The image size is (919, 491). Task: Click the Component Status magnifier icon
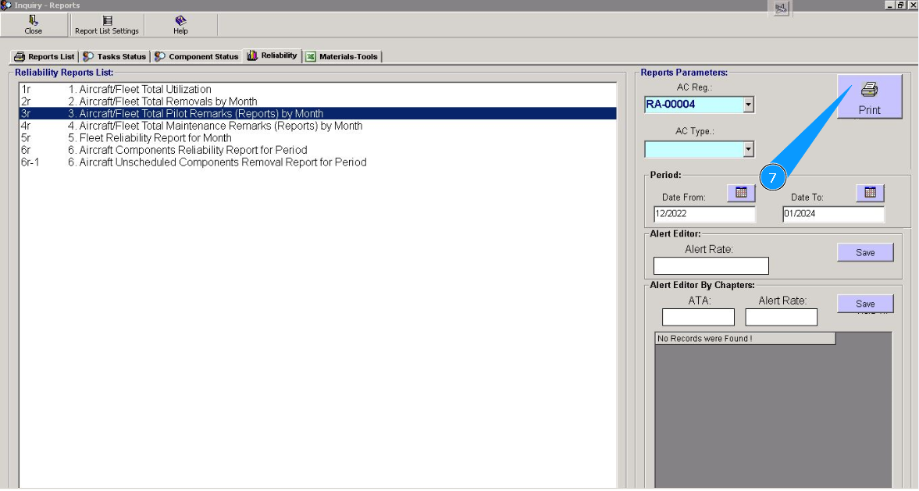(x=159, y=57)
